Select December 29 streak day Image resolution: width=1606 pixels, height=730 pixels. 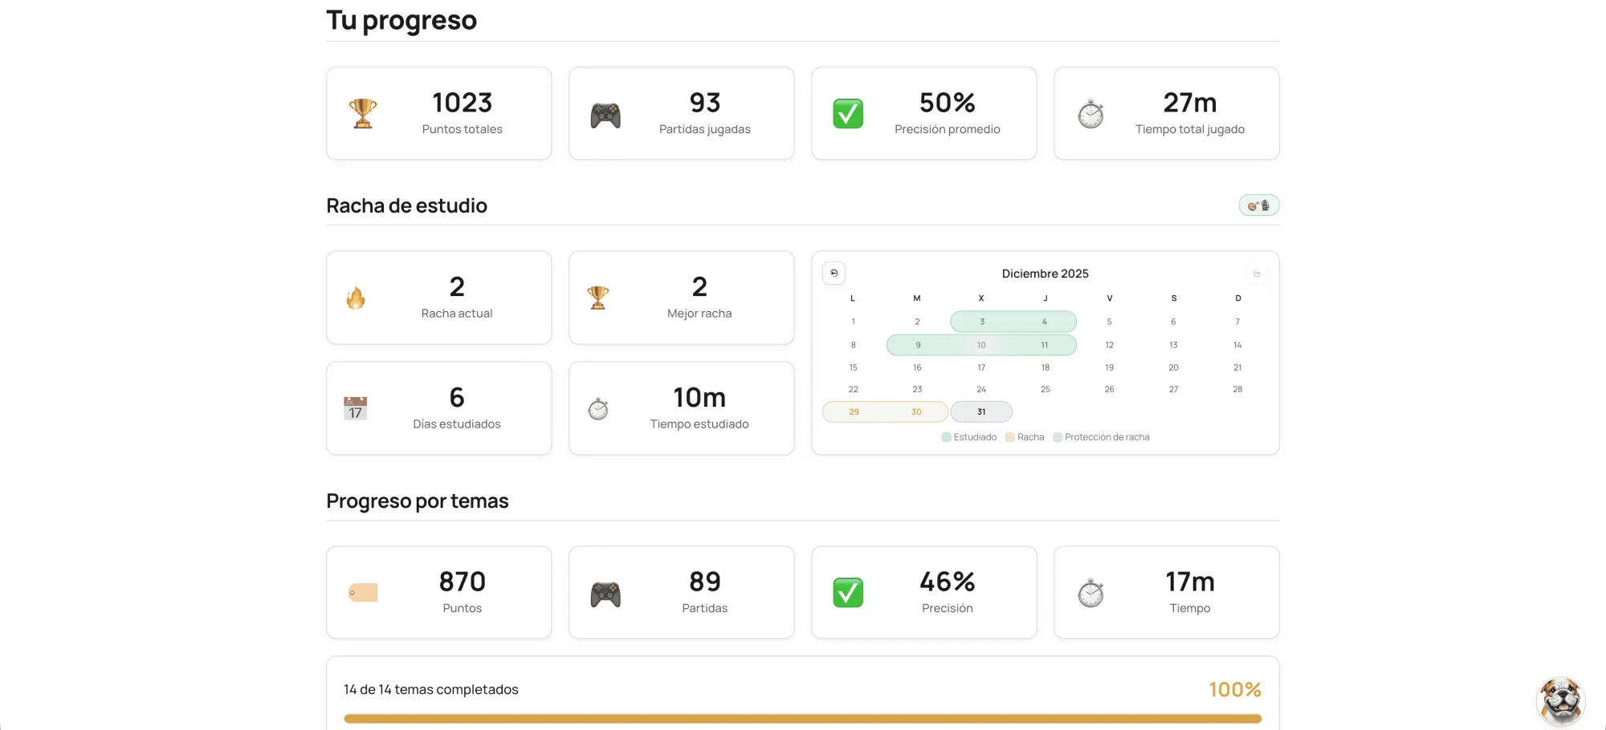(854, 412)
